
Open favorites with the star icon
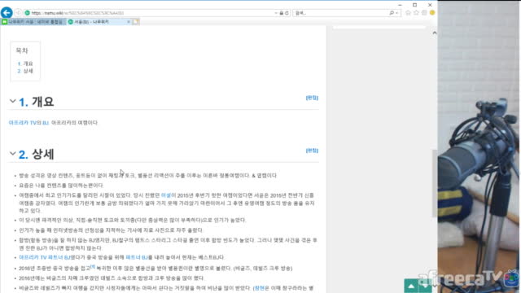416,13
